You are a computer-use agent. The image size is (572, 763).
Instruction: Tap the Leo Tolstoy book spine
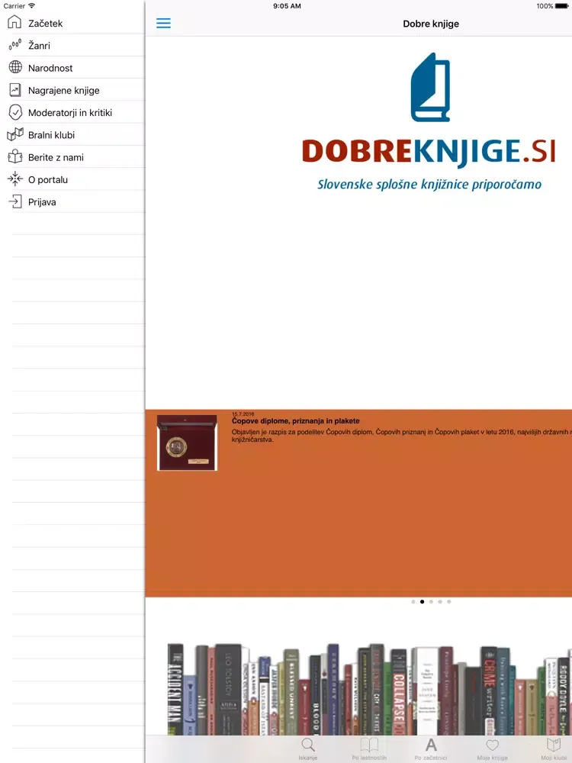point(228,689)
